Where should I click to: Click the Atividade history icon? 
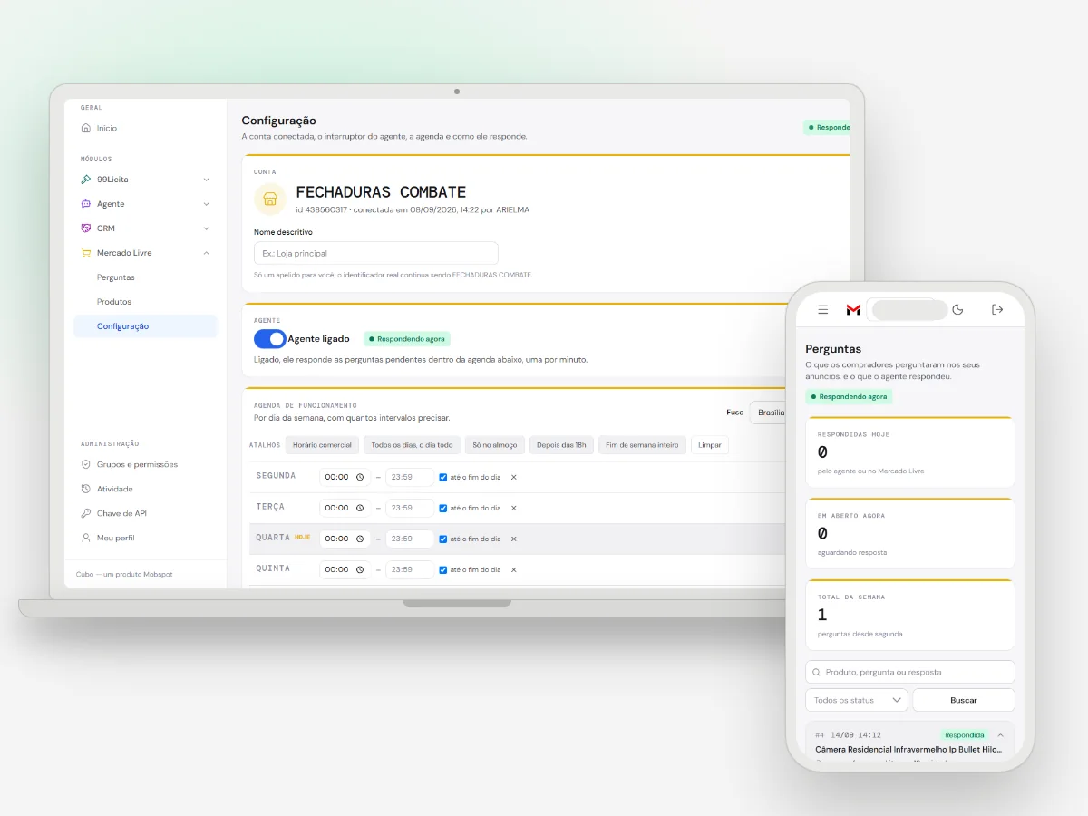coord(86,489)
